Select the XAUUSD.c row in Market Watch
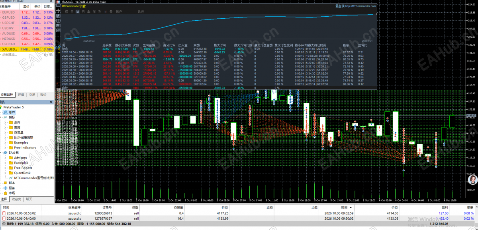The width and height of the screenshot is (478, 230). click(27, 49)
